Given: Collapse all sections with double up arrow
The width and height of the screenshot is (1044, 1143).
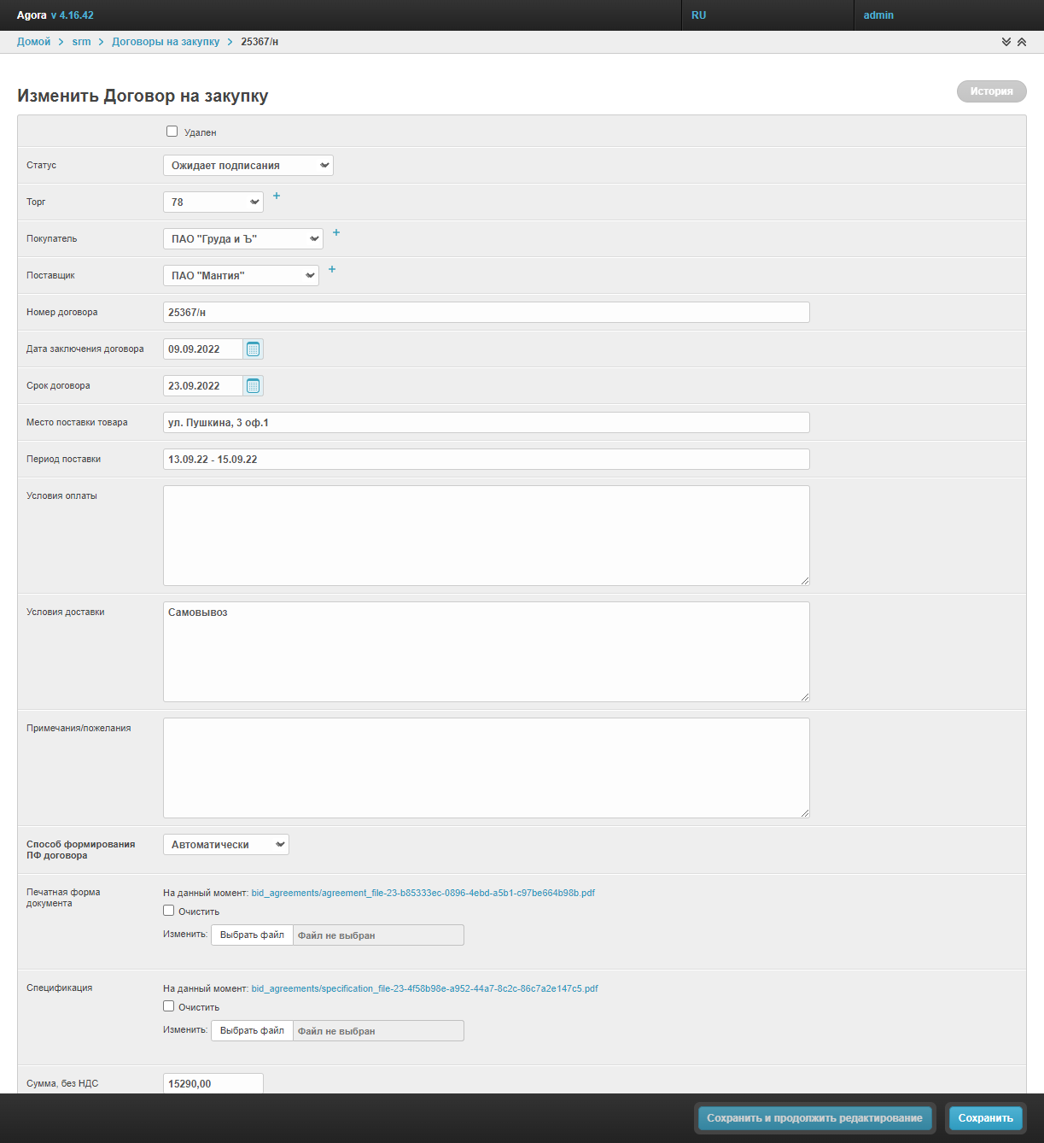Looking at the screenshot, I should coord(1022,42).
